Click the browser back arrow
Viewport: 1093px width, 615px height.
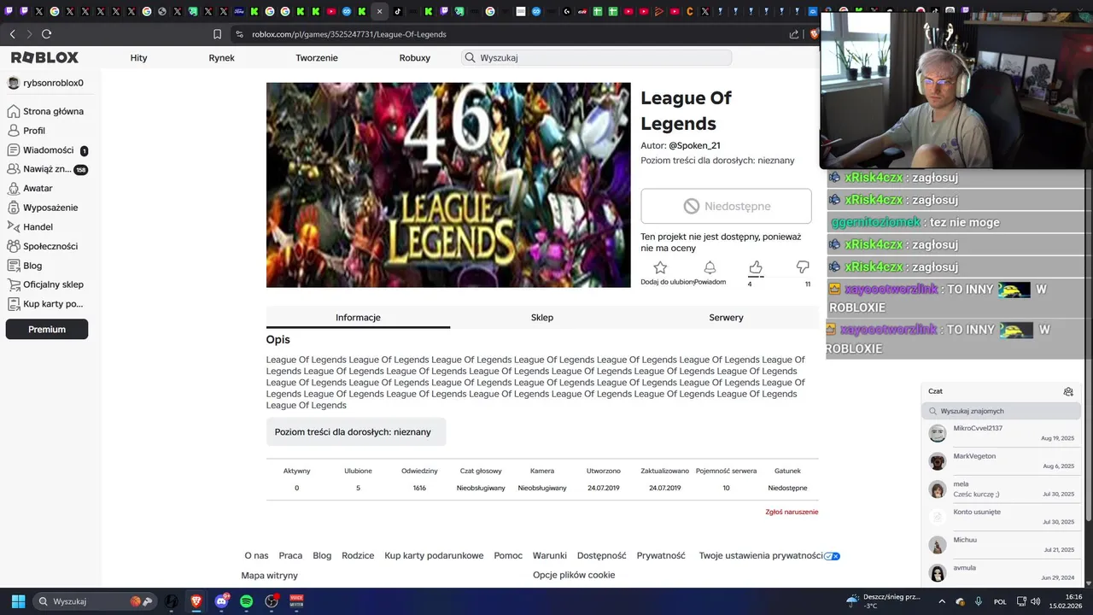[x=12, y=34]
